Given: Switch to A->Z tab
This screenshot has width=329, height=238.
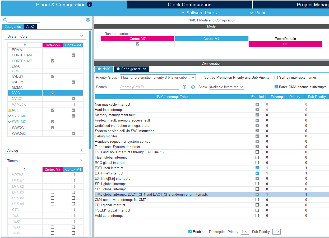Looking at the screenshot, I should tap(30, 27).
